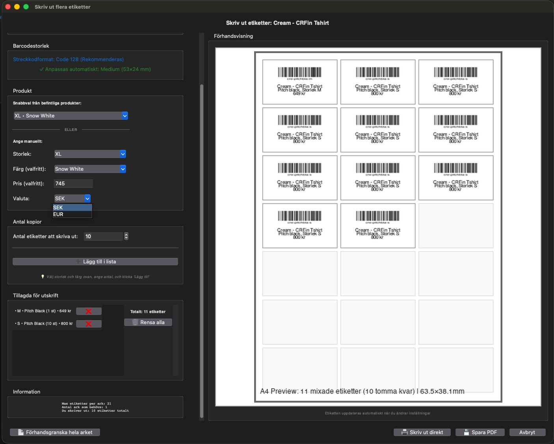This screenshot has width=554, height=444.
Task: Click the Anpassas automatiskt Medium text
Action: tap(95, 69)
